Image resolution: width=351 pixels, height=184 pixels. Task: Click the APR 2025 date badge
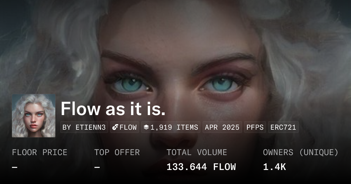[x=222, y=127]
